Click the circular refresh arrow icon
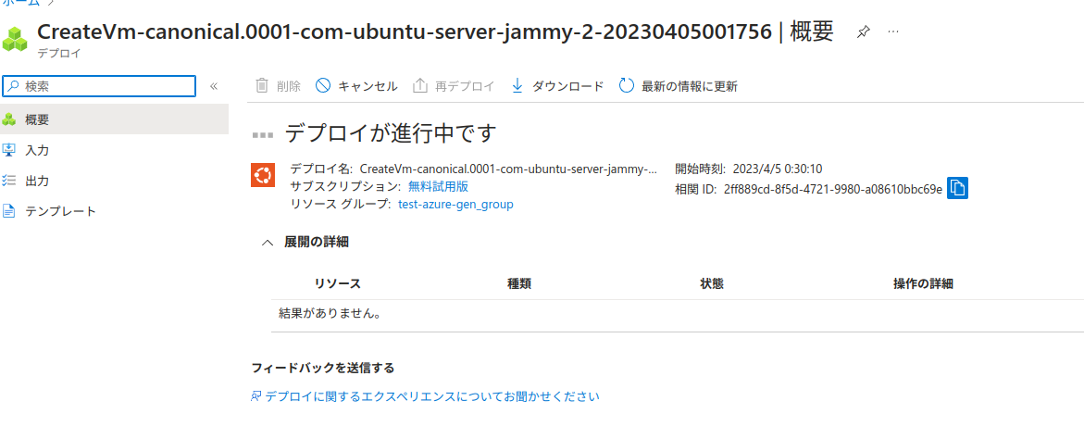Screen dimensions: 1084x426 [627, 86]
